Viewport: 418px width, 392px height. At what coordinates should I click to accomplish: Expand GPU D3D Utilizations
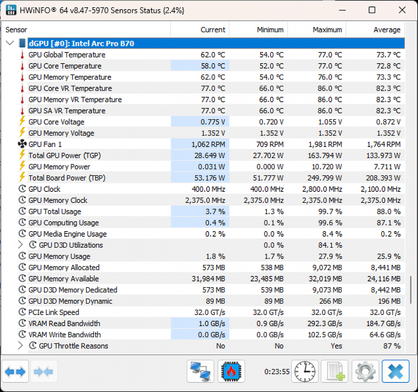20,245
